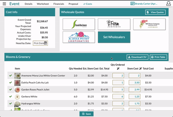The image size is (173, 117).
Task: Open the Garden Roses Peach Juliet thumbnail
Action: point(17,90)
